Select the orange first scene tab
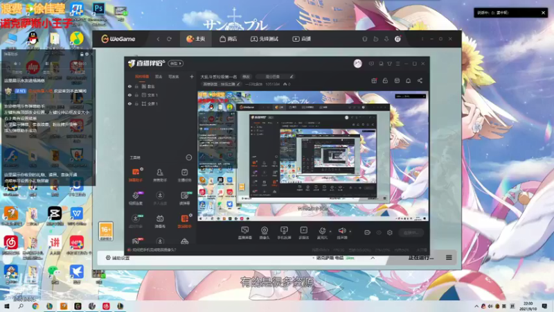Screen dimensions: 554x312 coord(142,76)
